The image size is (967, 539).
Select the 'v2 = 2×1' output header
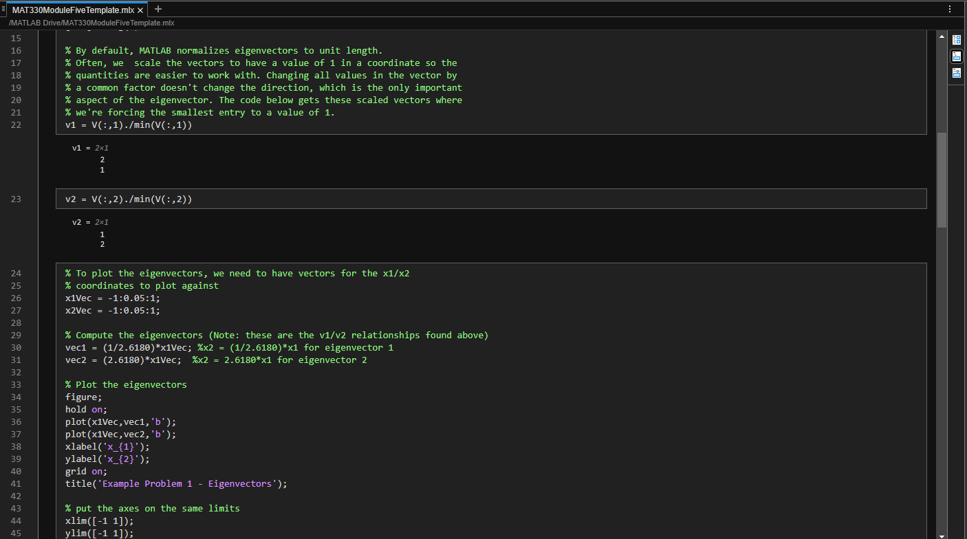click(x=90, y=222)
